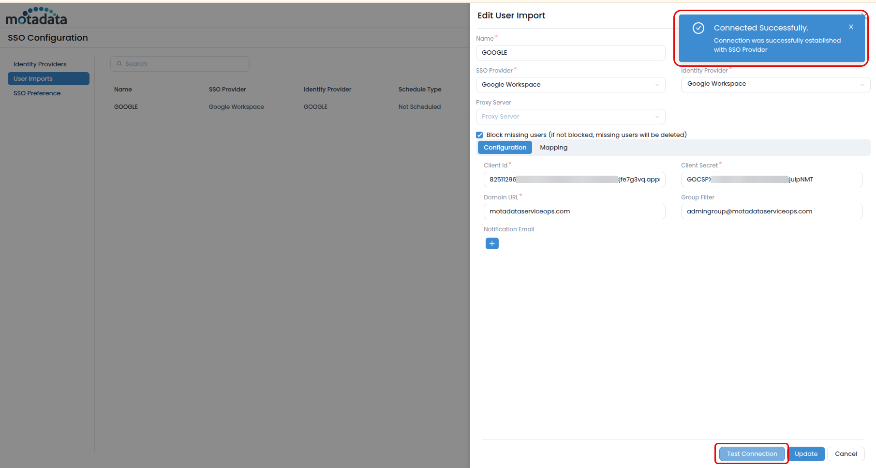Click into the Group Filter field

coord(772,211)
